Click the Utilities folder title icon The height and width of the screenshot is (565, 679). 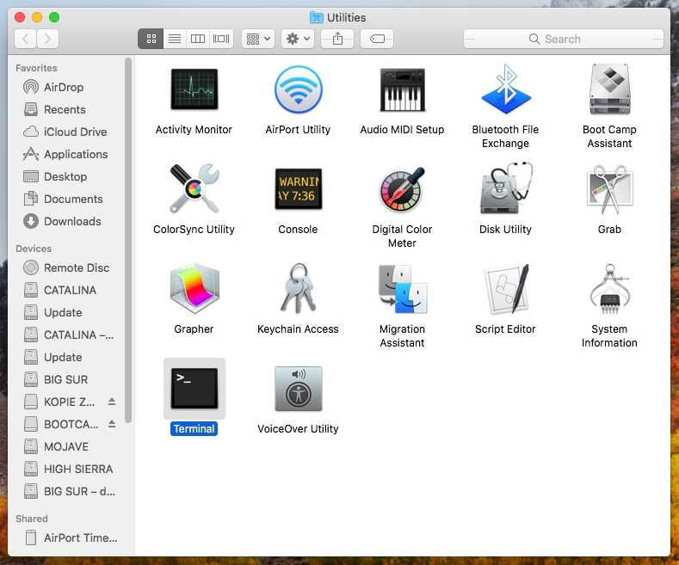[x=317, y=17]
